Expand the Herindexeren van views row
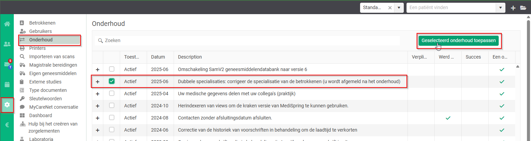The height and width of the screenshot is (141, 531). point(98,106)
